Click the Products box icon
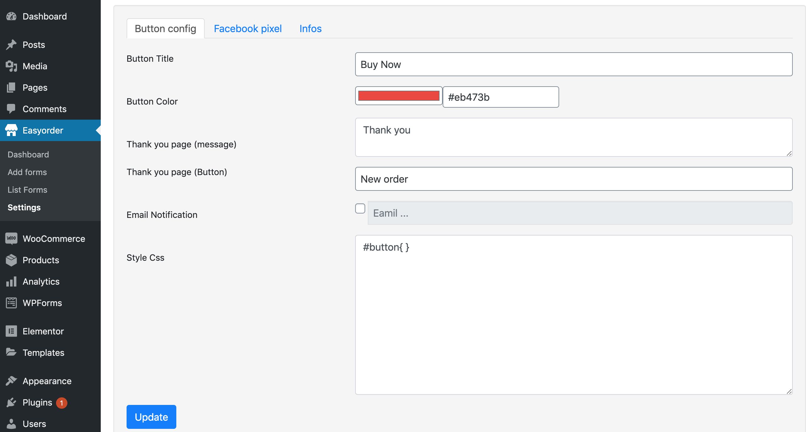This screenshot has width=806, height=432. [11, 260]
